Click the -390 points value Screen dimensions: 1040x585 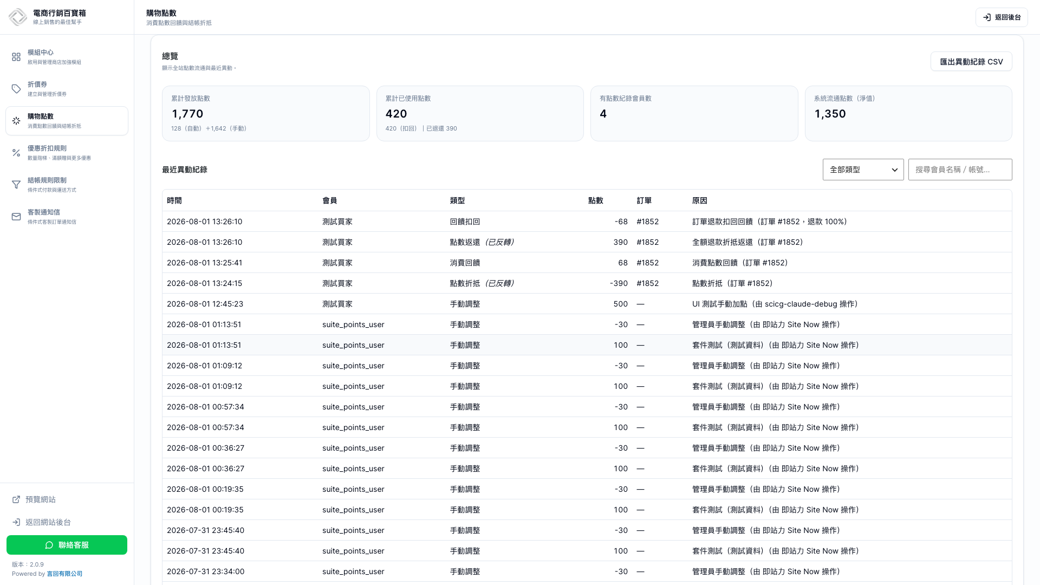click(x=619, y=283)
